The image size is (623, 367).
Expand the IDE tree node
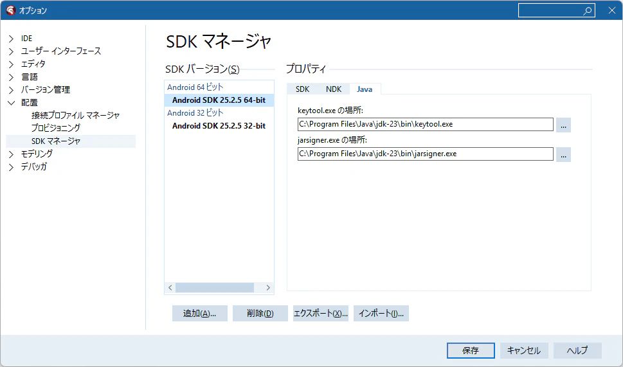(12, 39)
